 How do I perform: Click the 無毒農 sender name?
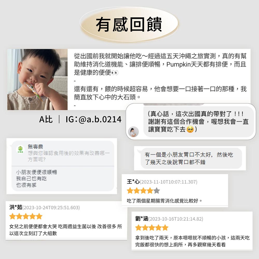[35, 146]
